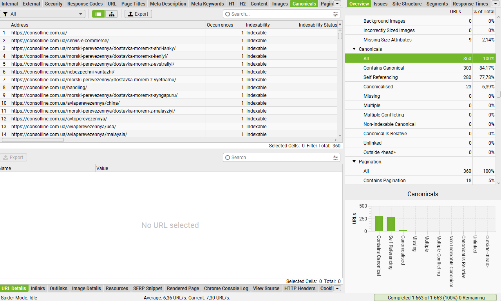
Task: Open the overflow arrow for the top tabs
Action: point(337,4)
